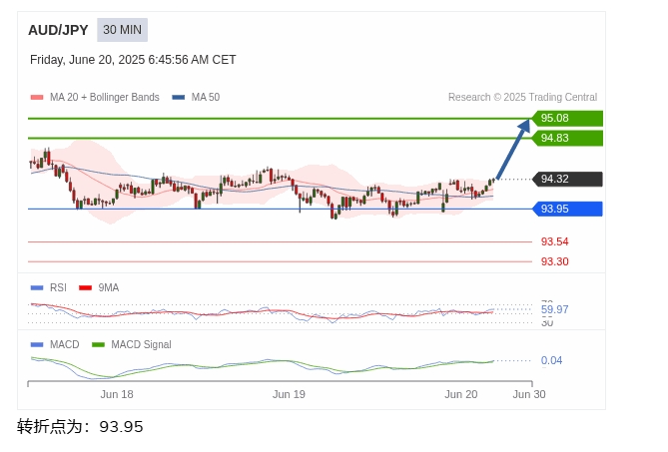668x452 pixels.
Task: Click the 93.54 red support label
Action: (555, 241)
